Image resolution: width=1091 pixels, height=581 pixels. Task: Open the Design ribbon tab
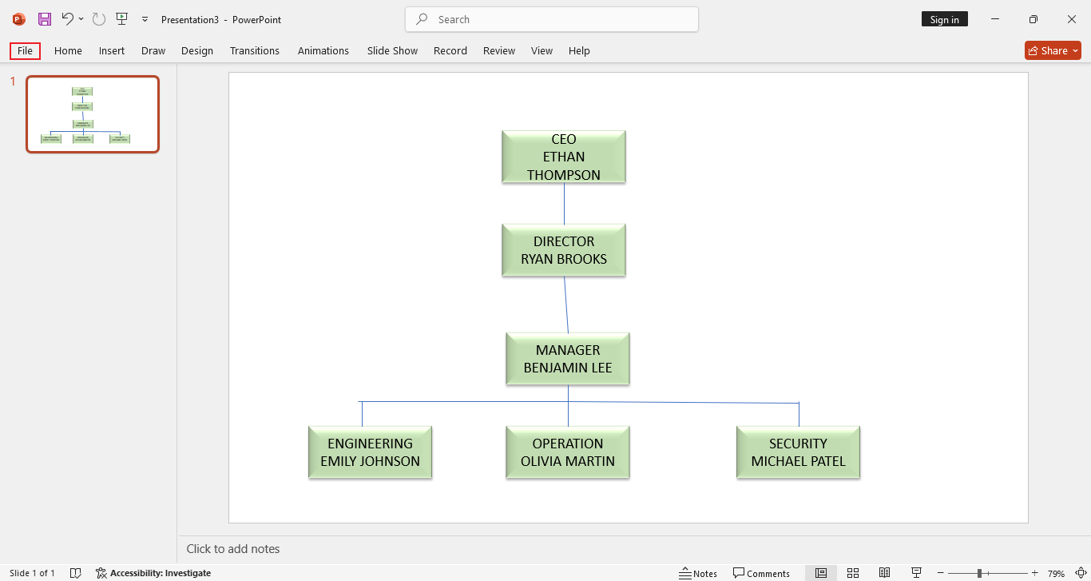197,50
